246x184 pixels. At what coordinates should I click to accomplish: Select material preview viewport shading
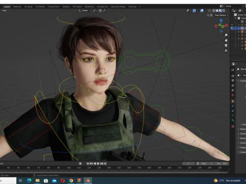pos(220,11)
